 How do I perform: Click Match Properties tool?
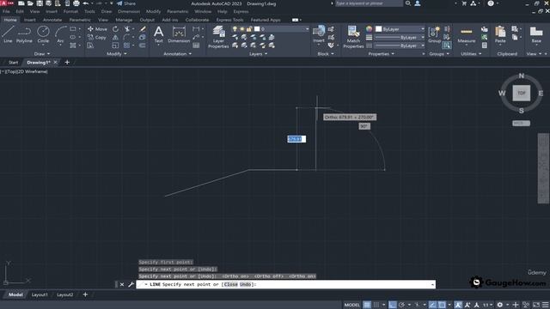pyautogui.click(x=353, y=37)
